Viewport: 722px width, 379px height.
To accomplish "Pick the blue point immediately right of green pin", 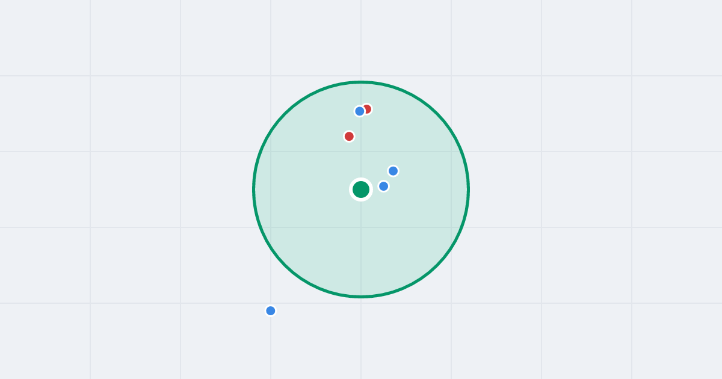I will coord(383,186).
